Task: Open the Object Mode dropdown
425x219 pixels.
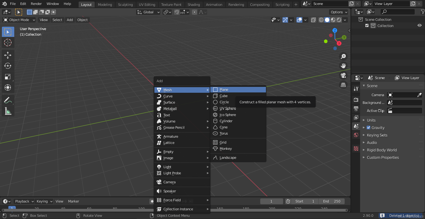Action: coord(19,20)
